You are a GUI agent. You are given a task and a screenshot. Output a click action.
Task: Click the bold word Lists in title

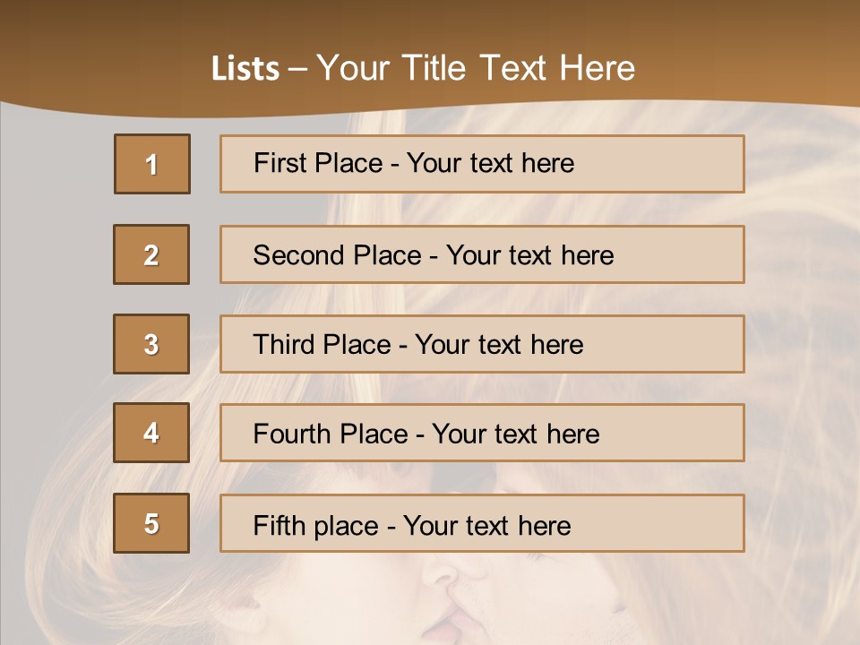click(x=245, y=69)
